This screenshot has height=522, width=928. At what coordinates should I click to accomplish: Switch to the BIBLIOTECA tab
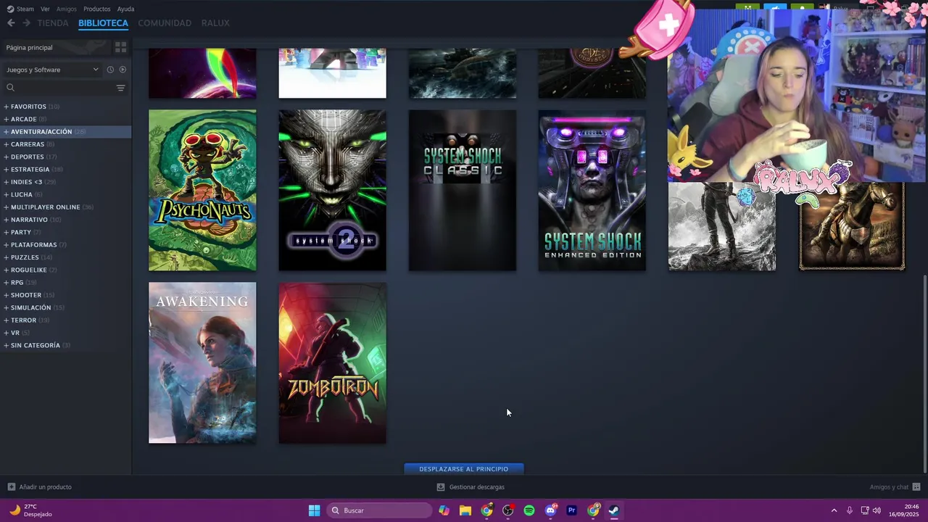tap(103, 23)
